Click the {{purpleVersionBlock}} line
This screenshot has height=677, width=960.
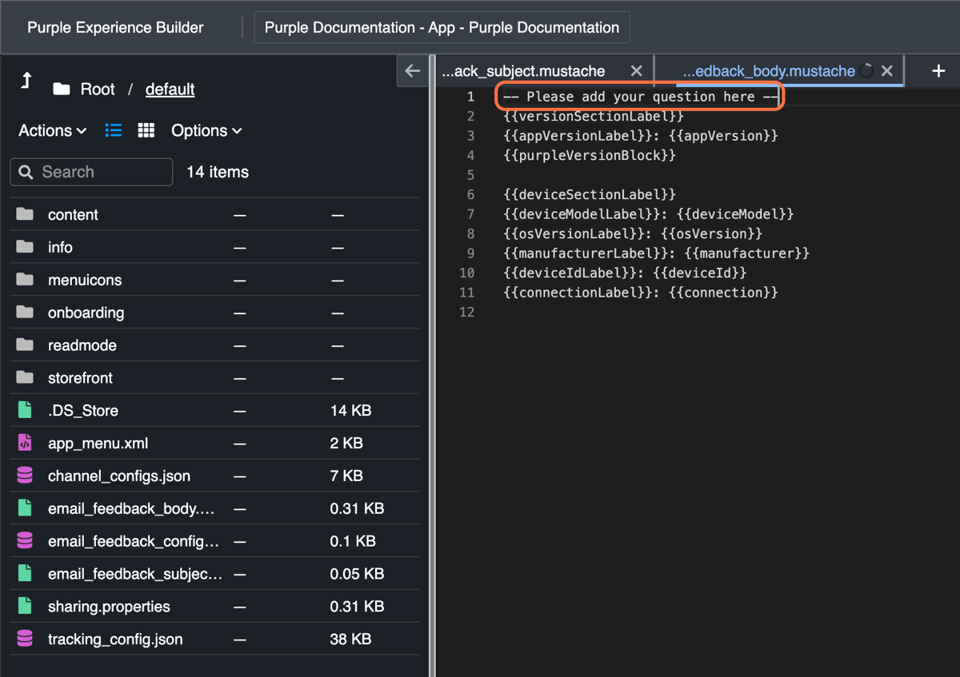pos(590,155)
